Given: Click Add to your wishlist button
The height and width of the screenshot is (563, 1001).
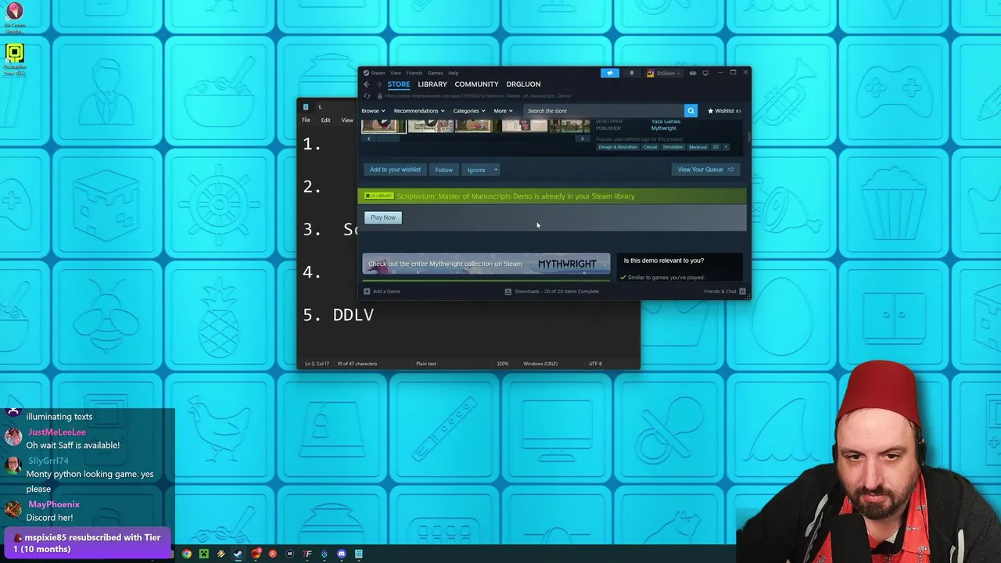Looking at the screenshot, I should pos(395,170).
